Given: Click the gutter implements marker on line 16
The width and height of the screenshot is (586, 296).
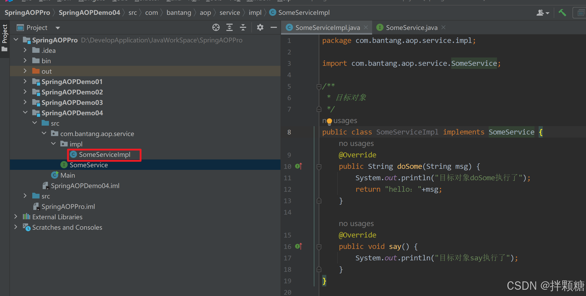Looking at the screenshot, I should click(x=298, y=246).
